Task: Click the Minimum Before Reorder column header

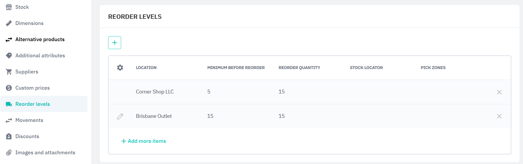Action: click(236, 68)
